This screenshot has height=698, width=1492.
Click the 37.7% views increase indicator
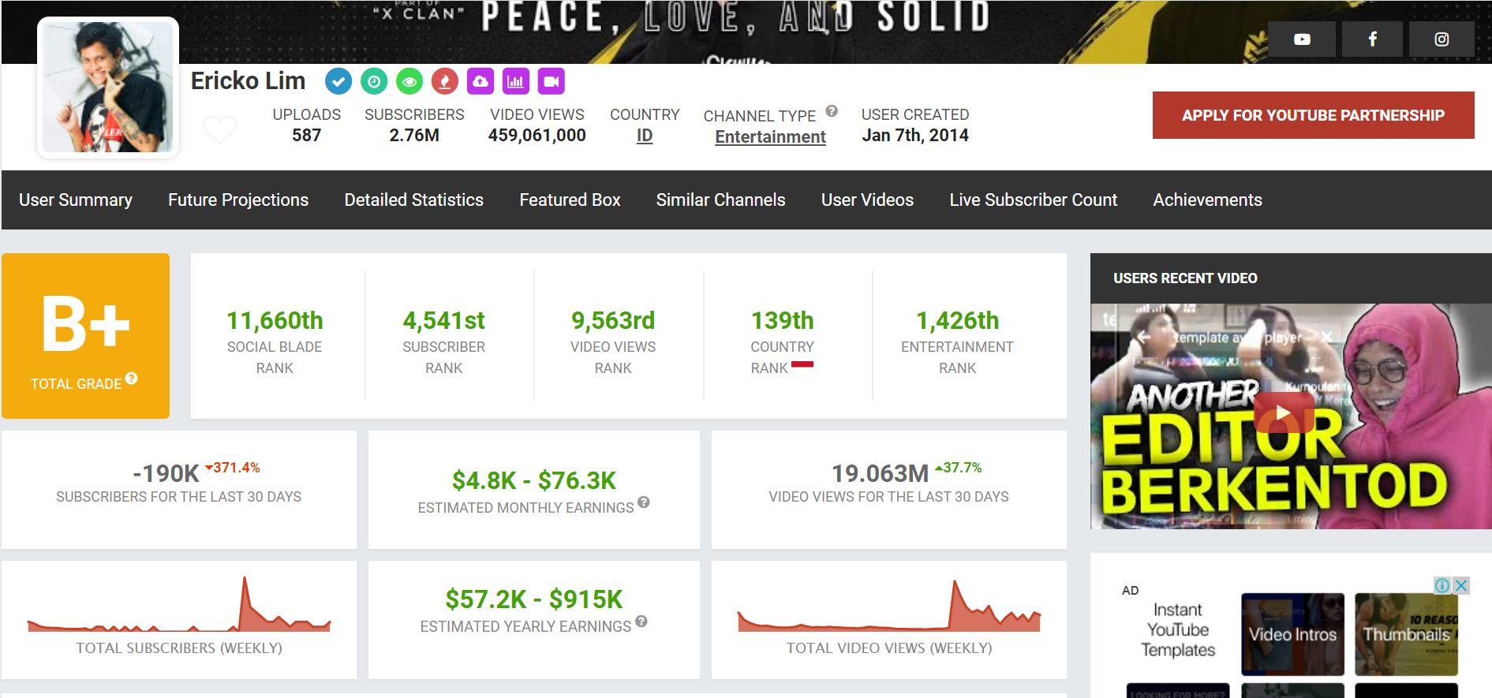click(959, 468)
